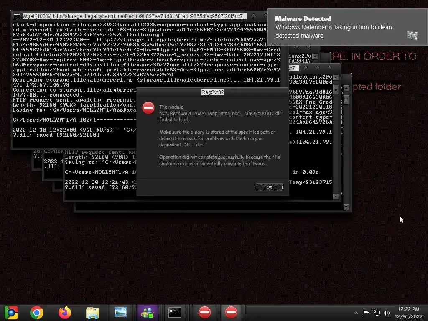Click the Wget [100%] window title text

click(134, 16)
